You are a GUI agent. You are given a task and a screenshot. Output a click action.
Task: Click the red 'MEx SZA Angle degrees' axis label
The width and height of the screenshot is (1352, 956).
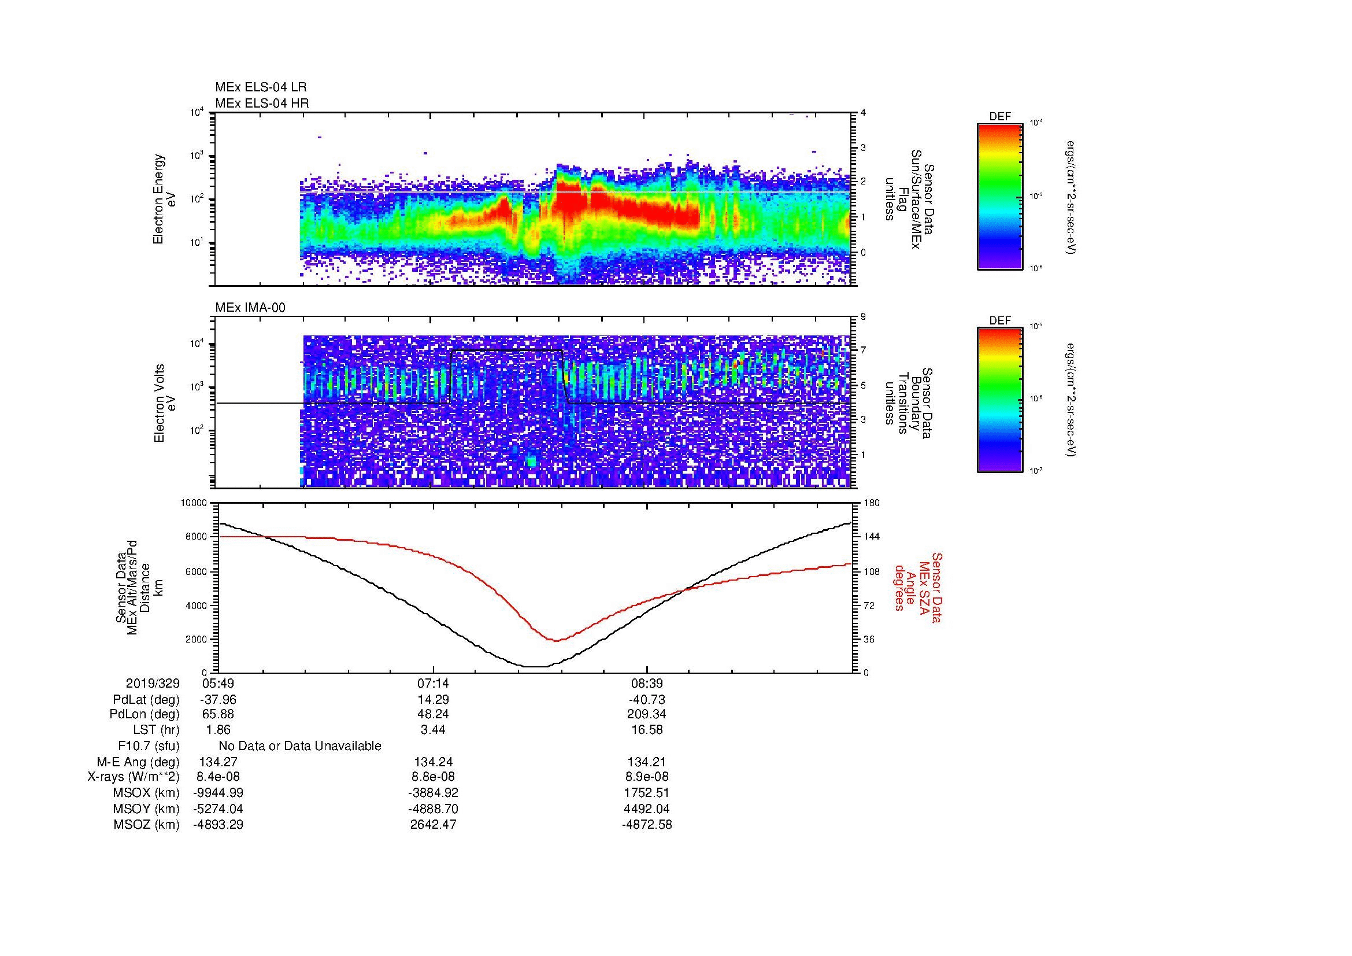918,587
